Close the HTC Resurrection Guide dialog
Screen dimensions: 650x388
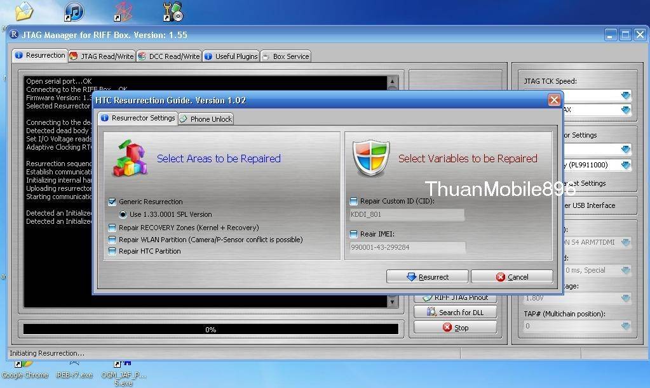click(x=554, y=100)
